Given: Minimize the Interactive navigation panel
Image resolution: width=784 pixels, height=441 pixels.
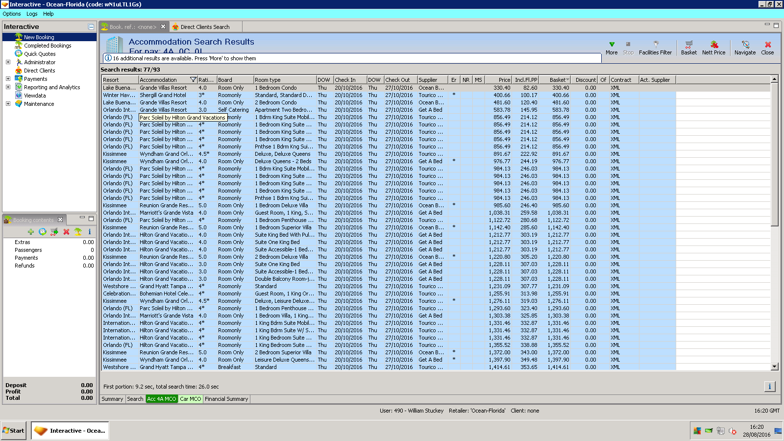Looking at the screenshot, I should click(x=91, y=27).
